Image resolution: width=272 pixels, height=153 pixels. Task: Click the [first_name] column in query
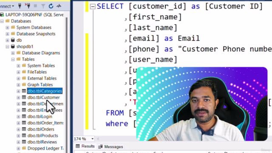coord(155,17)
